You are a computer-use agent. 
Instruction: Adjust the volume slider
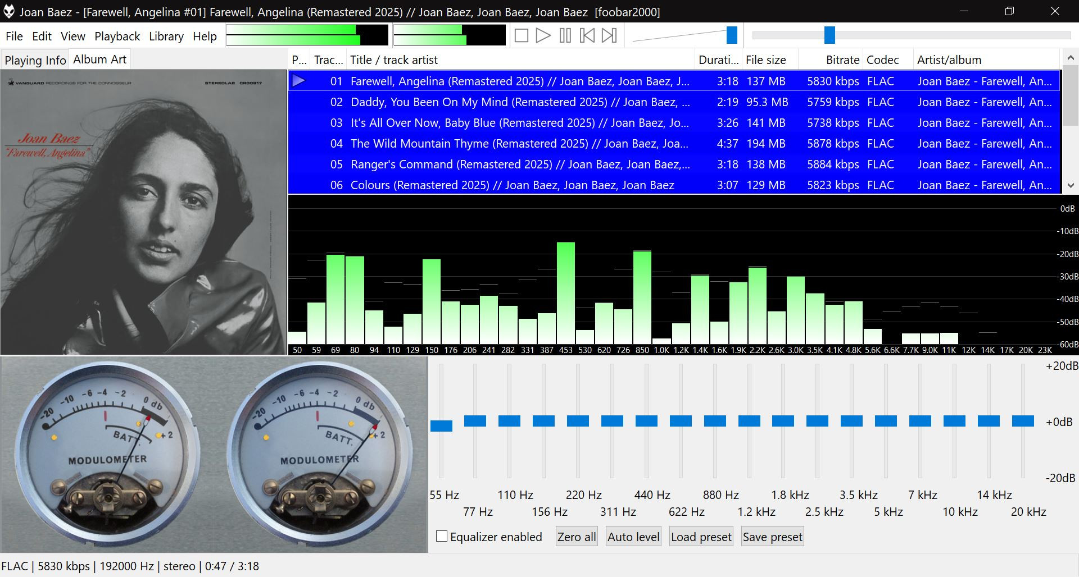tap(732, 35)
